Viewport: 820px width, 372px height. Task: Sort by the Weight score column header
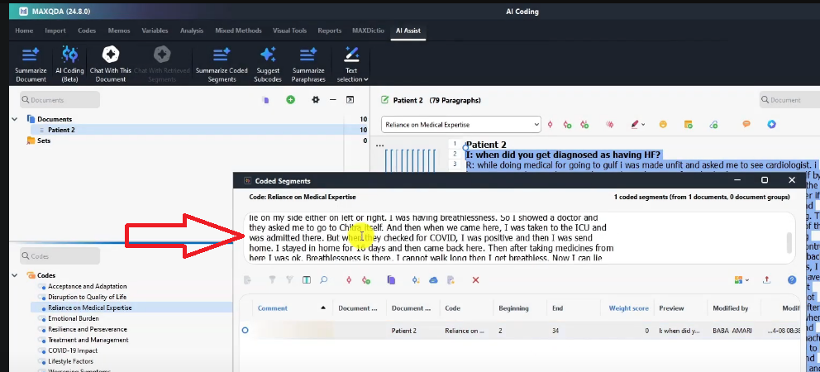coord(628,308)
